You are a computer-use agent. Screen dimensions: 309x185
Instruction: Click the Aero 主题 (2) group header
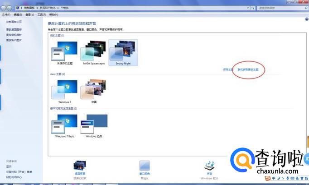coord(58,74)
